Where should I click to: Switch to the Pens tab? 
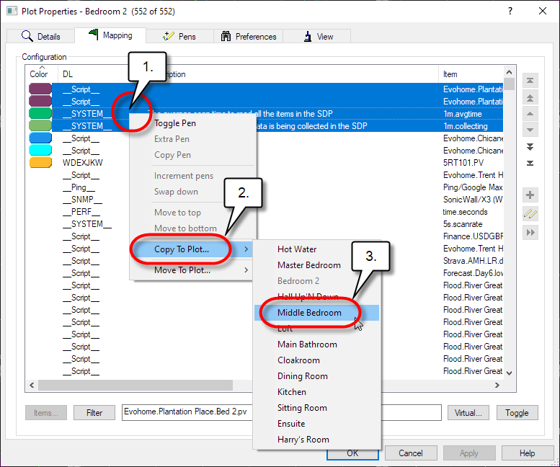pyautogui.click(x=179, y=36)
